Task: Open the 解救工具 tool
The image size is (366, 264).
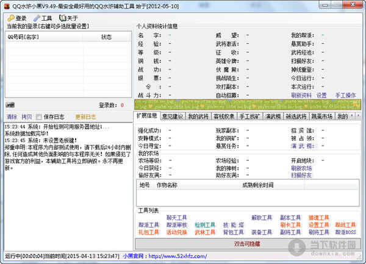Action: [x=262, y=218]
